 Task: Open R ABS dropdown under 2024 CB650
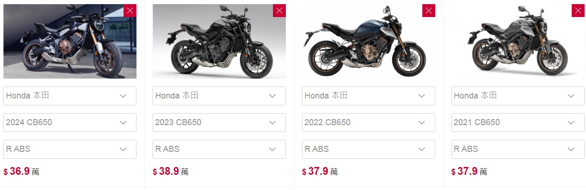(70, 149)
